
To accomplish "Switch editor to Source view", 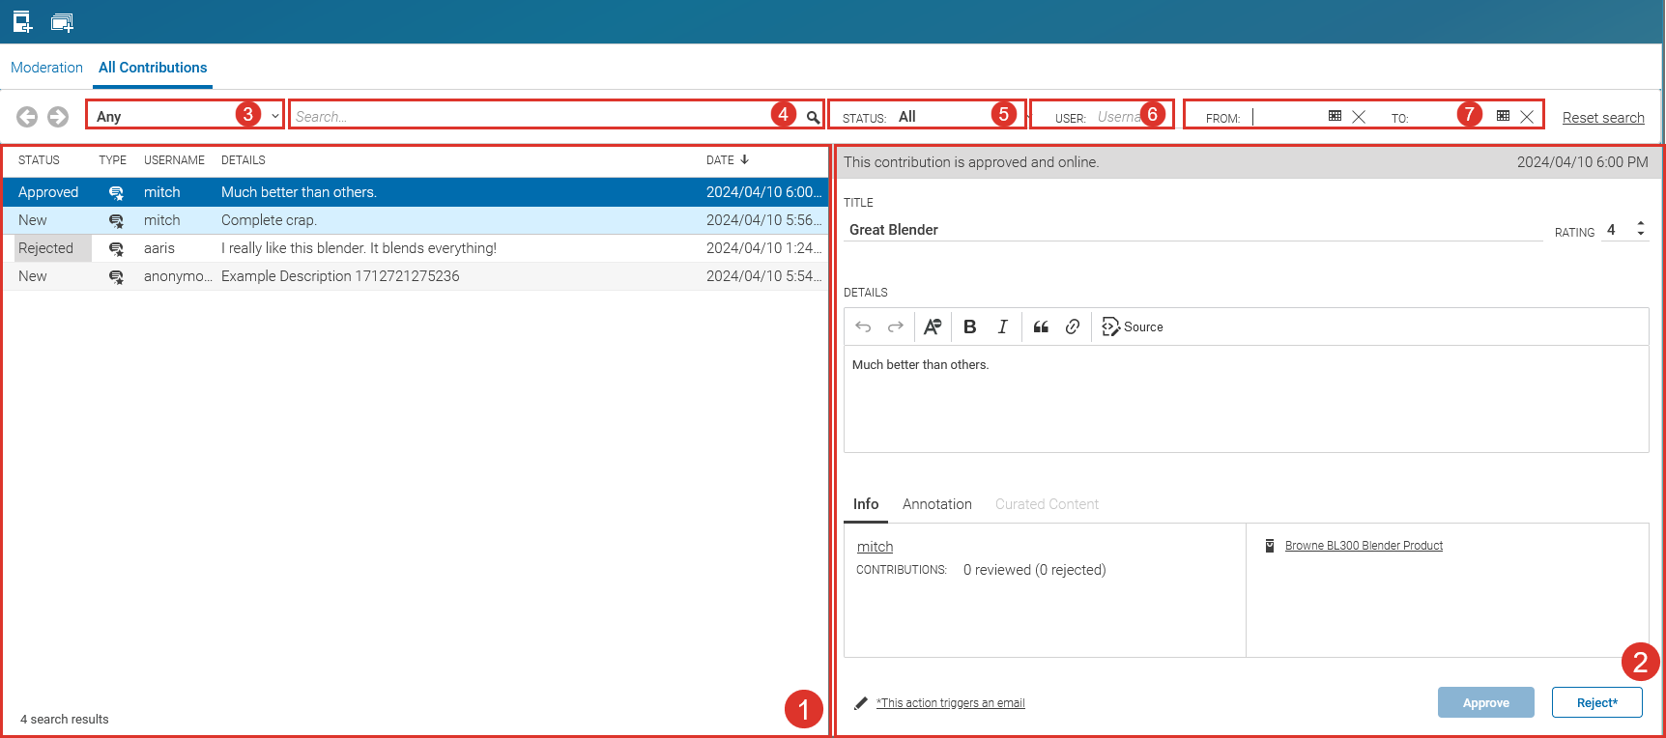I will point(1133,327).
